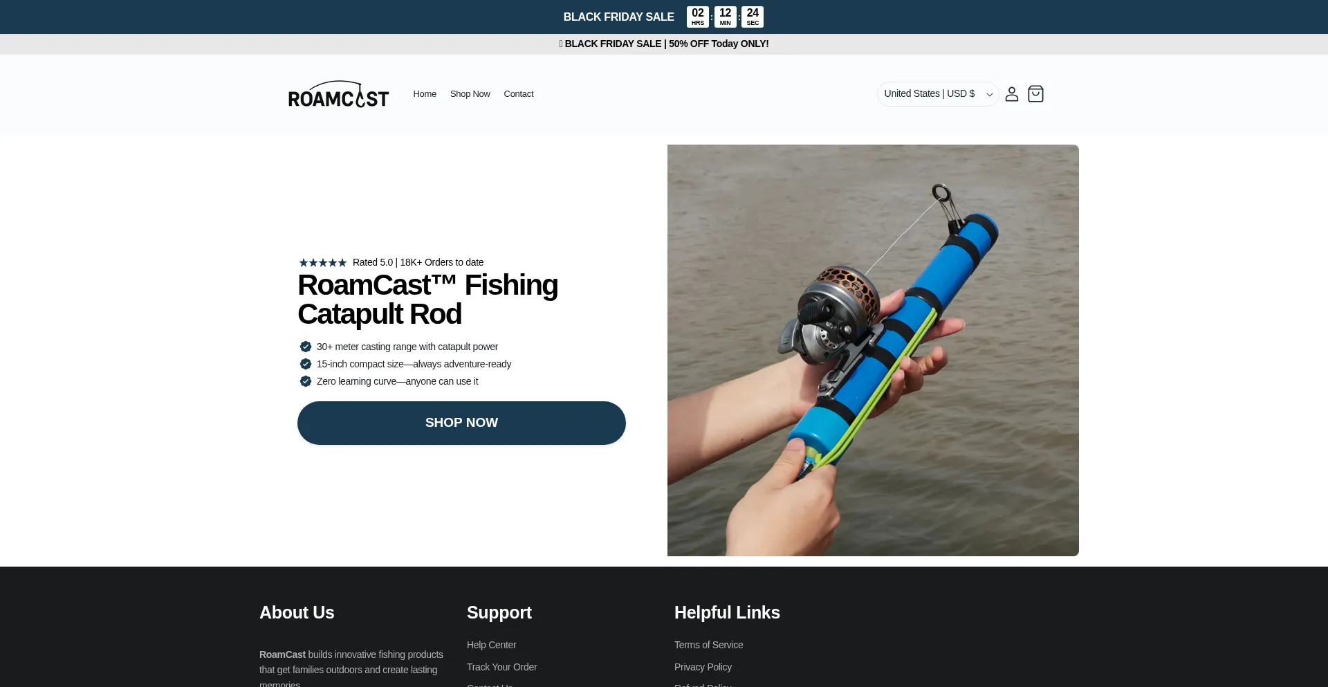Click the SHOP NOW button
This screenshot has width=1328, height=687.
[x=461, y=423]
